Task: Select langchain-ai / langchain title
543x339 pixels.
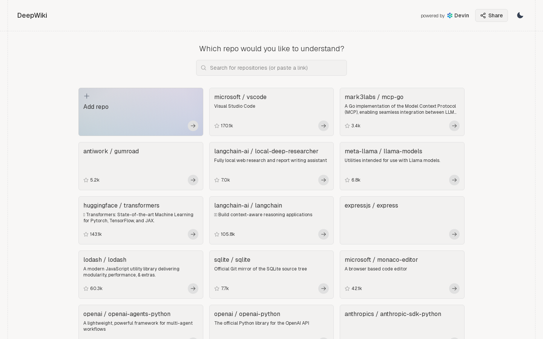Action: (248, 205)
